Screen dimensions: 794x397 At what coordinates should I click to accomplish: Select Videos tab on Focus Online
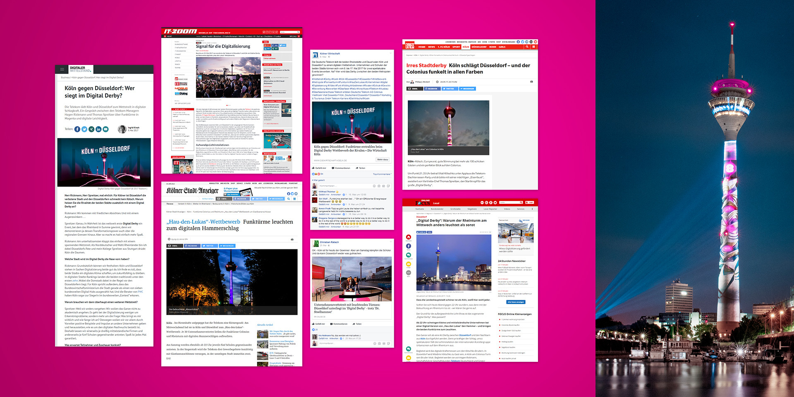click(x=507, y=209)
